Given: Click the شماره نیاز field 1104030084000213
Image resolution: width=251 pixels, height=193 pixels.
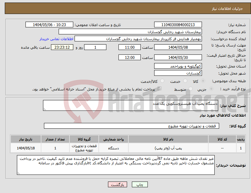Looking at the screenshot, I should click(x=178, y=25).
